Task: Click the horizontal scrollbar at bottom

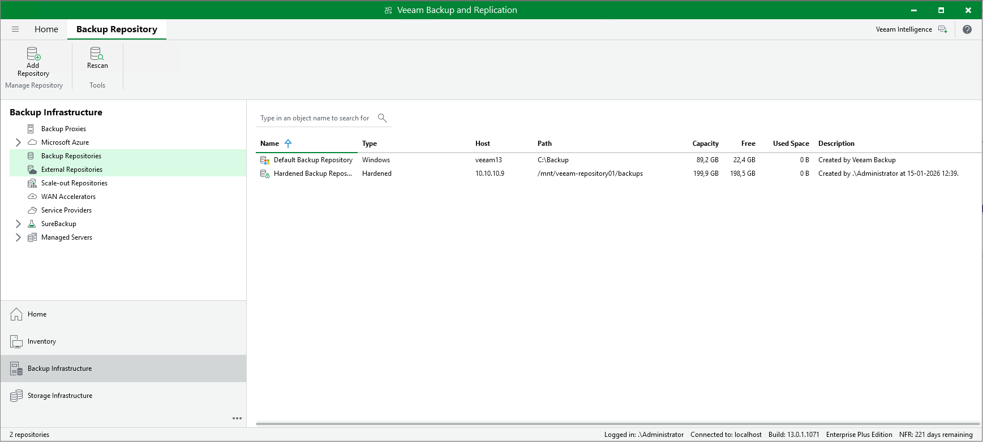Action: [x=617, y=423]
